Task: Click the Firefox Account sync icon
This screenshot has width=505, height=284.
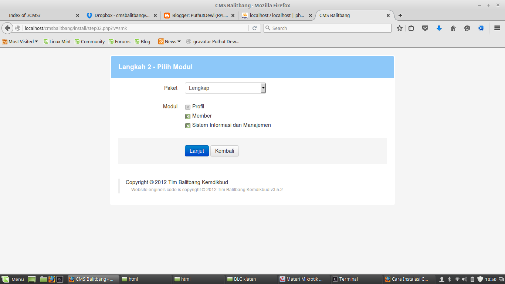Action: [481, 28]
